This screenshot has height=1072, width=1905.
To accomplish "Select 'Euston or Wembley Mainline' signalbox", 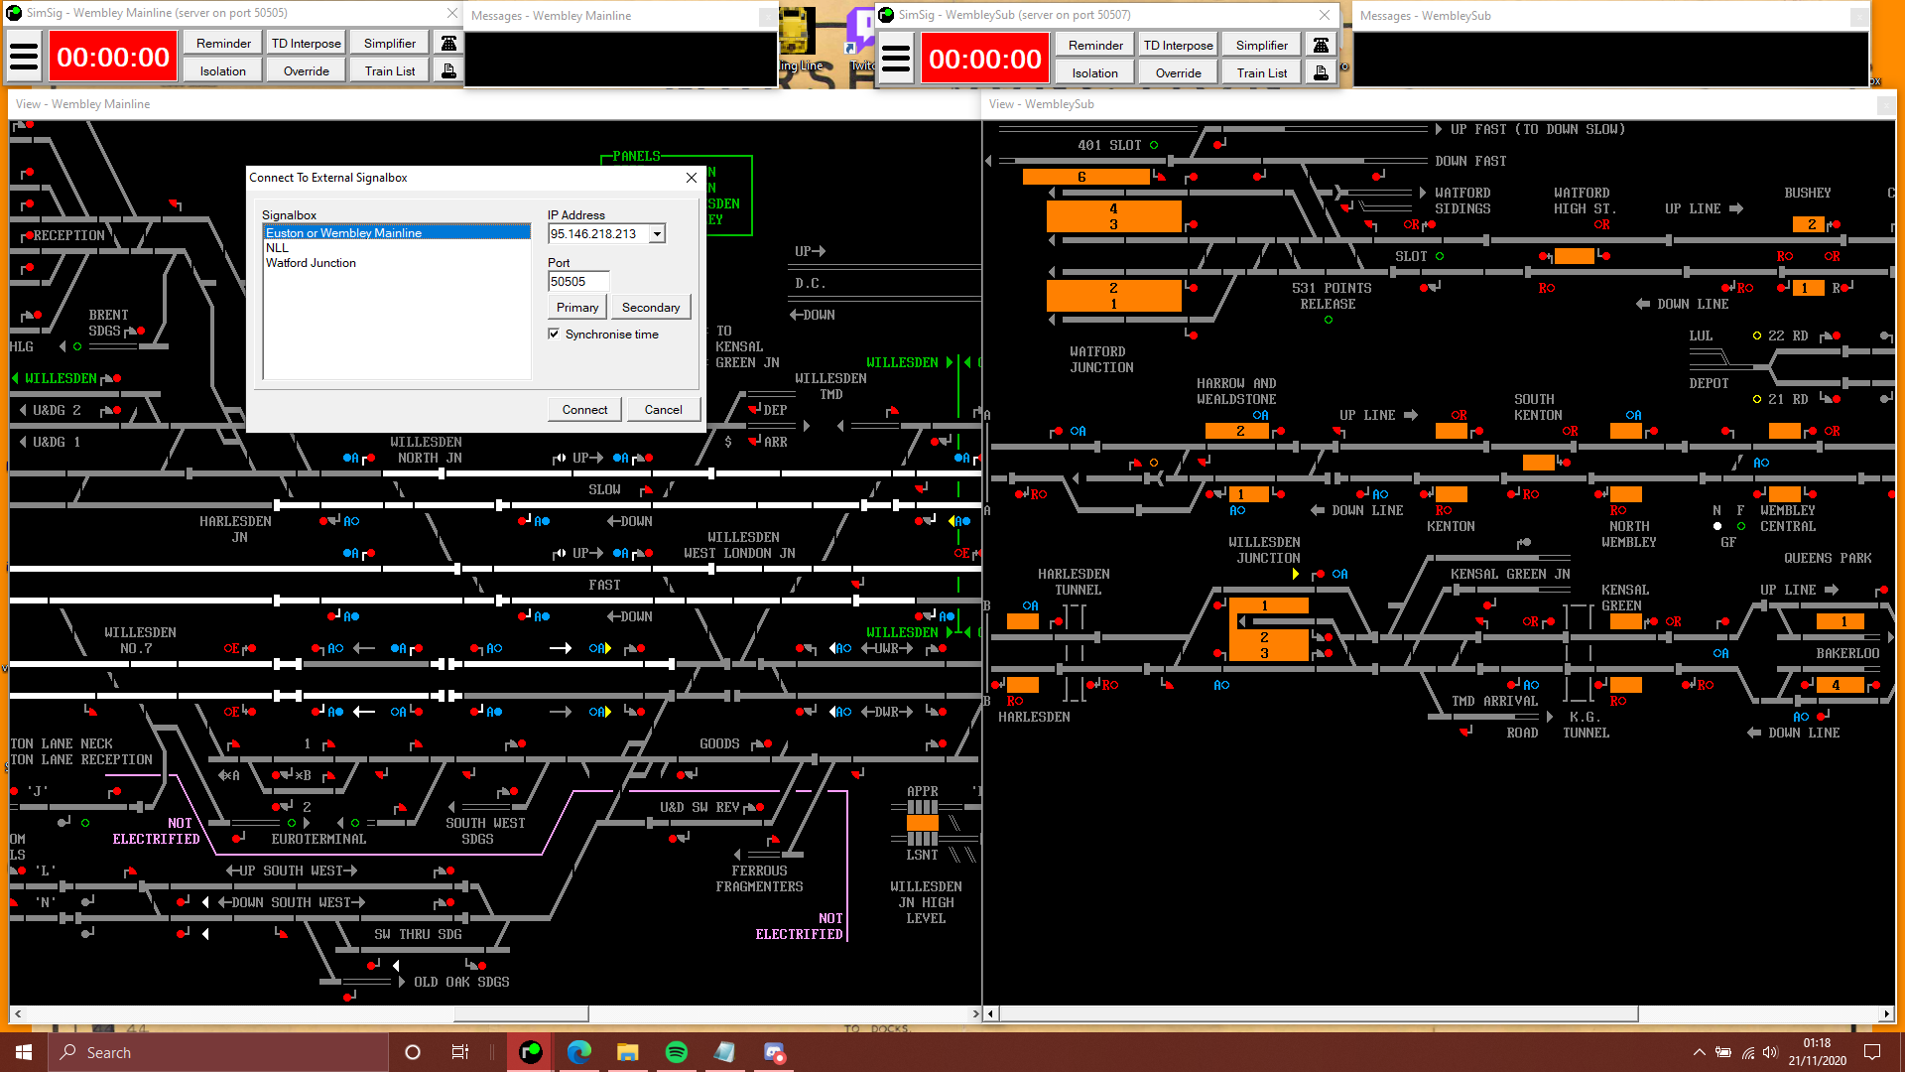I will 397,232.
